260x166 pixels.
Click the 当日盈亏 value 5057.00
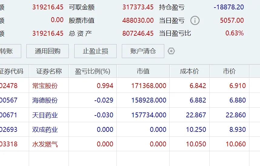(232, 20)
